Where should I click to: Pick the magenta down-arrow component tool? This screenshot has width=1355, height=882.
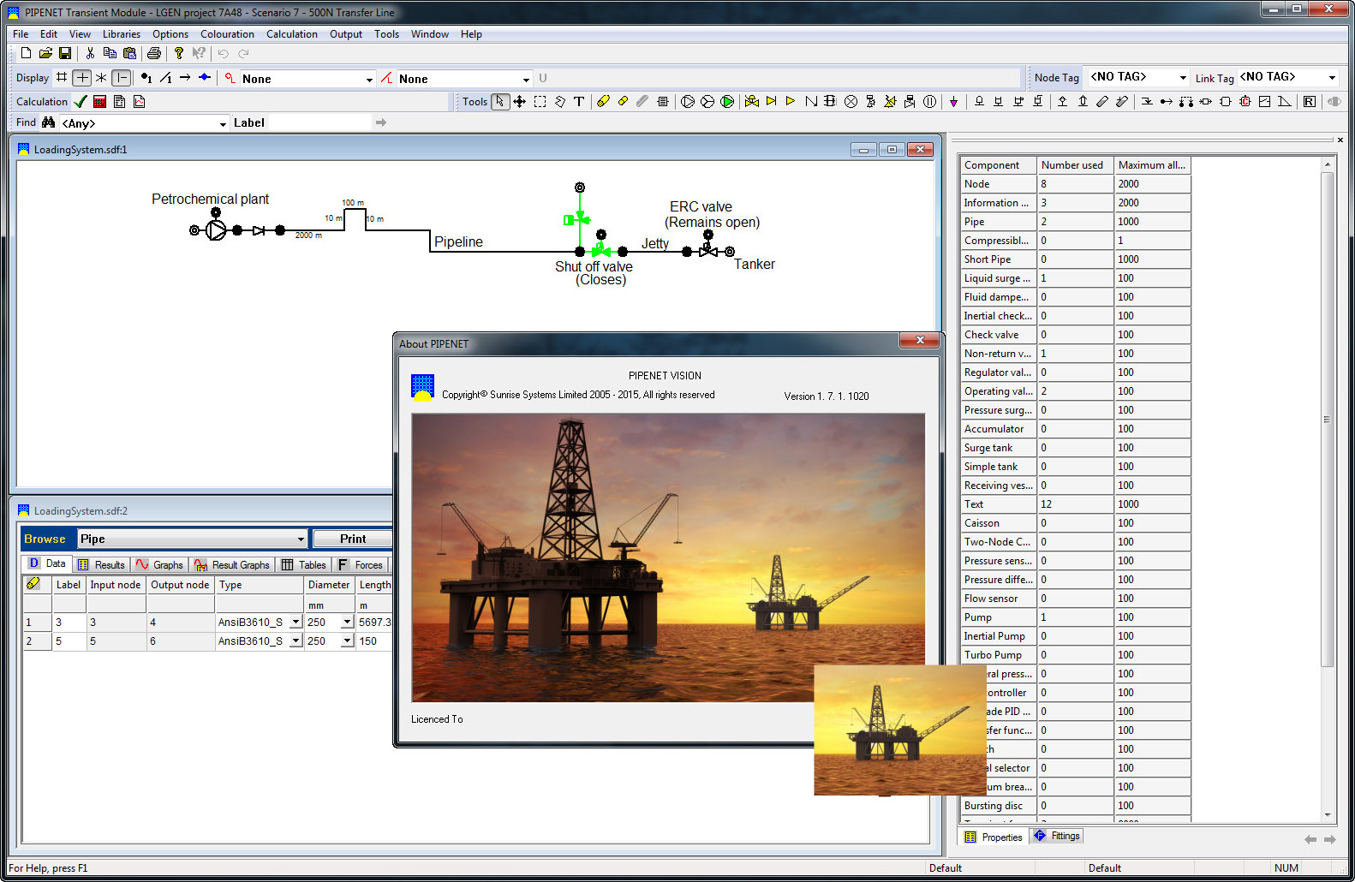953,101
